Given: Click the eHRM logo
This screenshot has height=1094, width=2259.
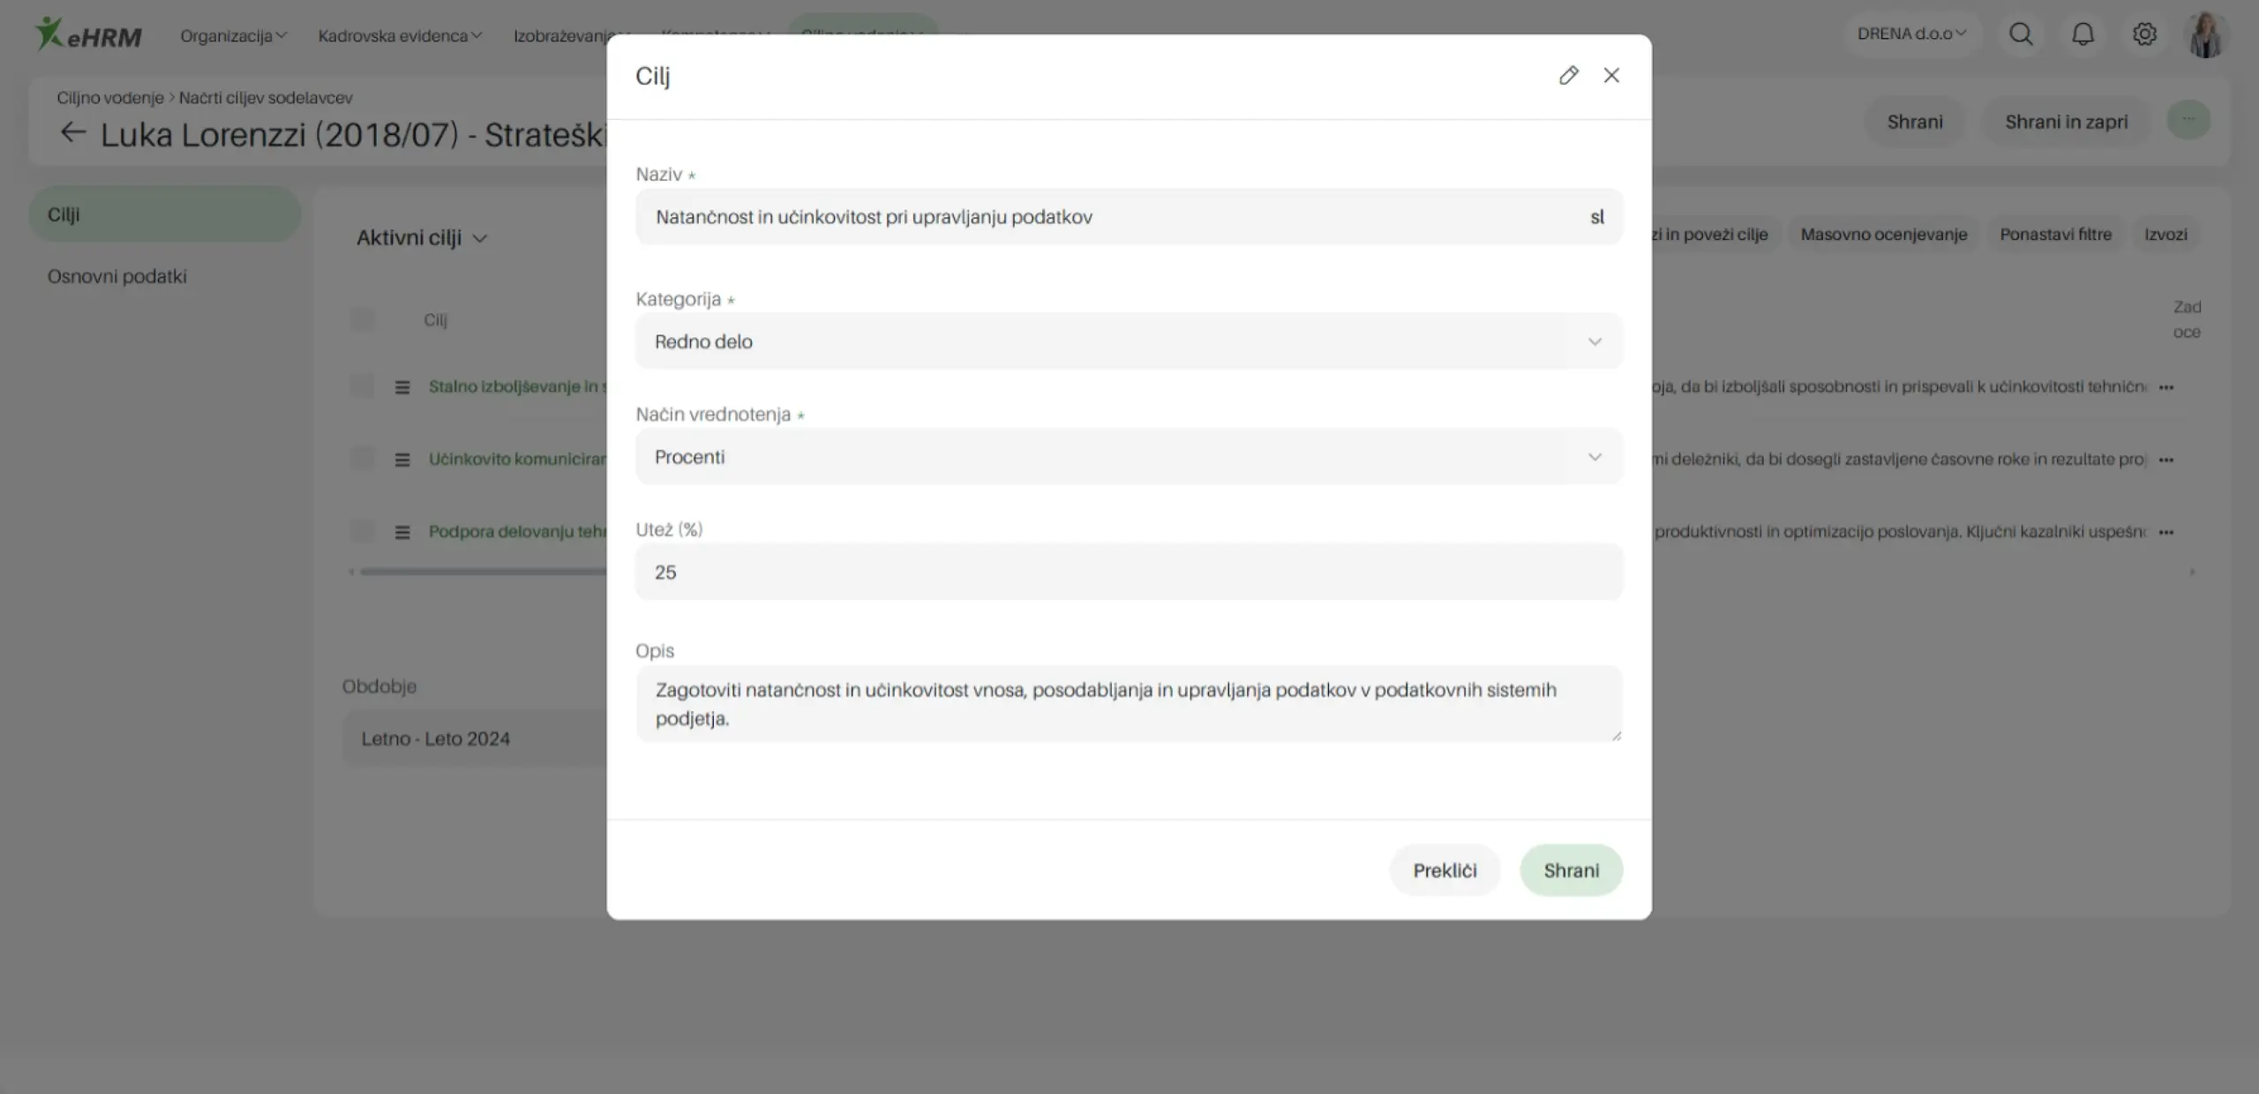Looking at the screenshot, I should pyautogui.click(x=88, y=35).
